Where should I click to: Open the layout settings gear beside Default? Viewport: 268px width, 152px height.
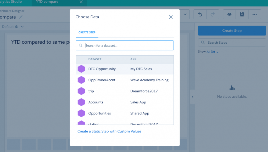tap(16, 26)
